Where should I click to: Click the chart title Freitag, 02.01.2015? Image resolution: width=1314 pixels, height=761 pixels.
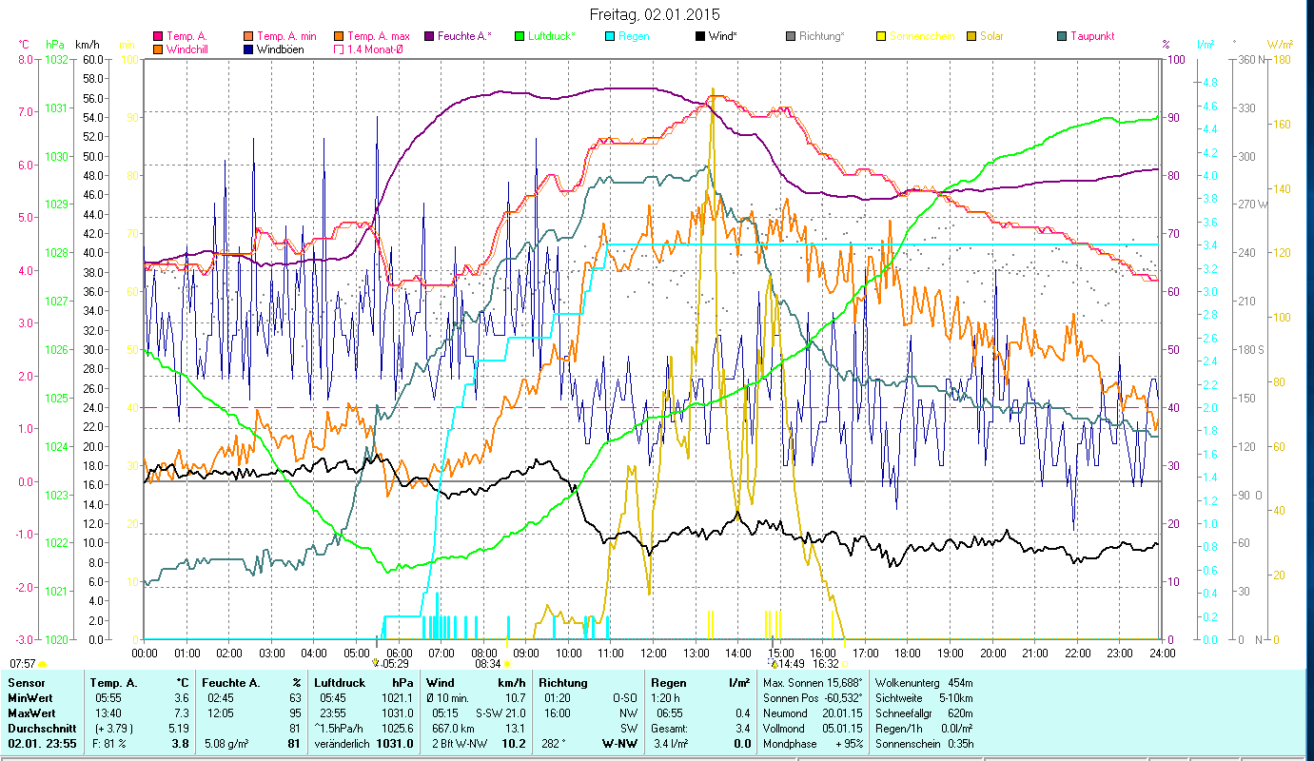[656, 14]
